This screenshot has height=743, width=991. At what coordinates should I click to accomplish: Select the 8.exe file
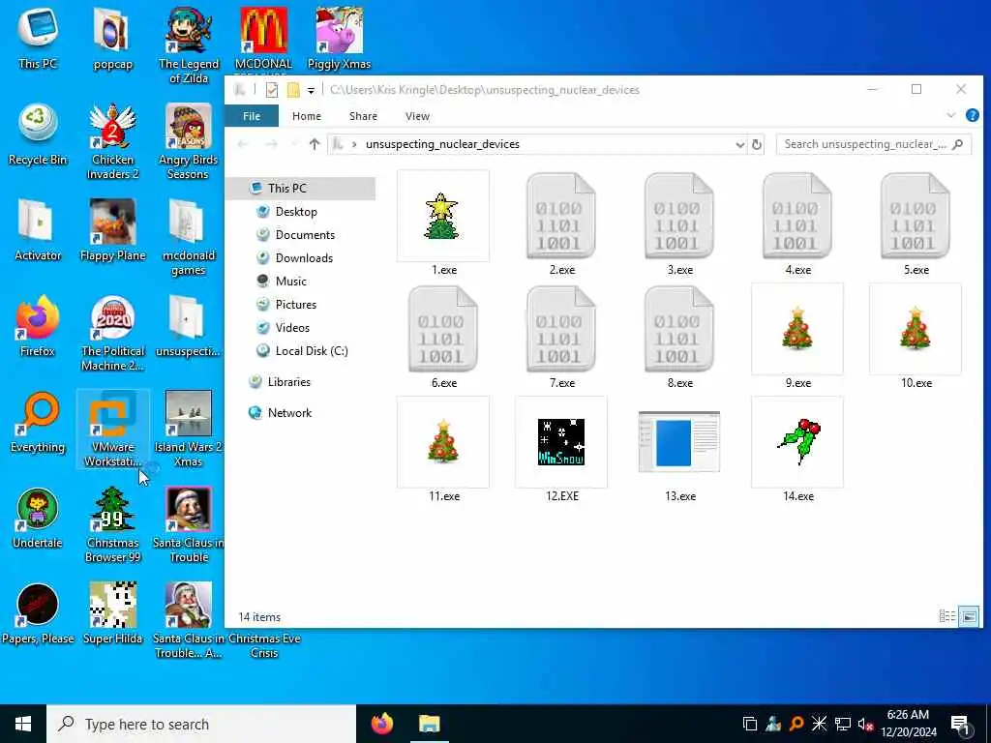[679, 337]
